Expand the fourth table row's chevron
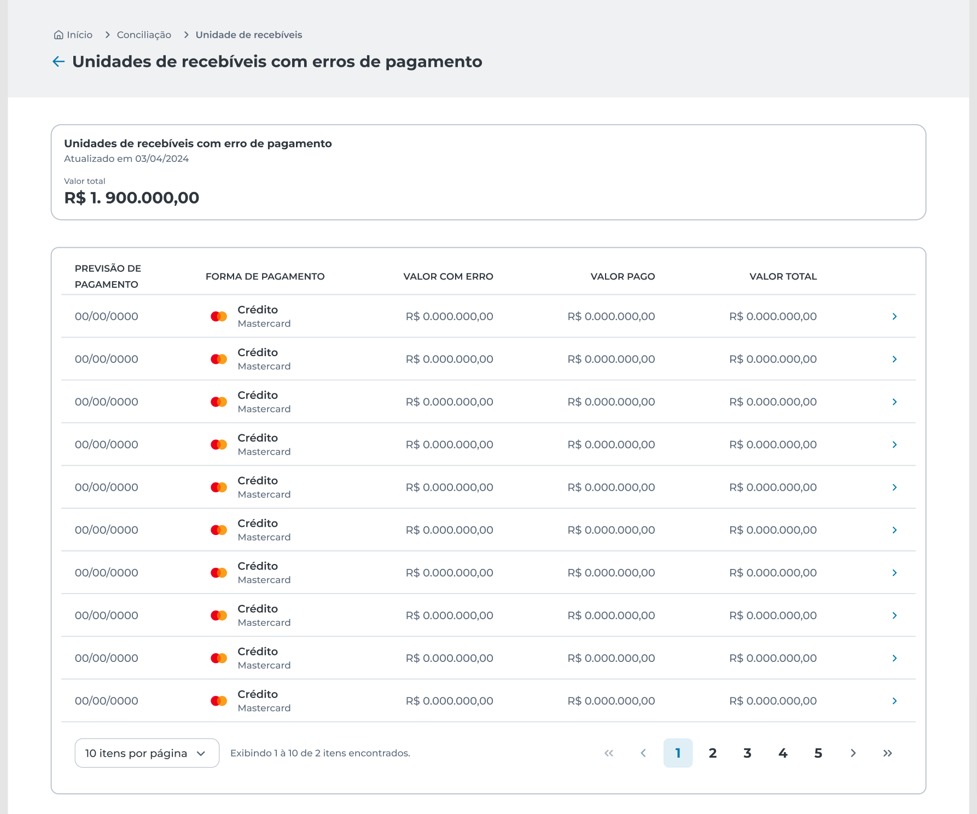 coord(895,445)
